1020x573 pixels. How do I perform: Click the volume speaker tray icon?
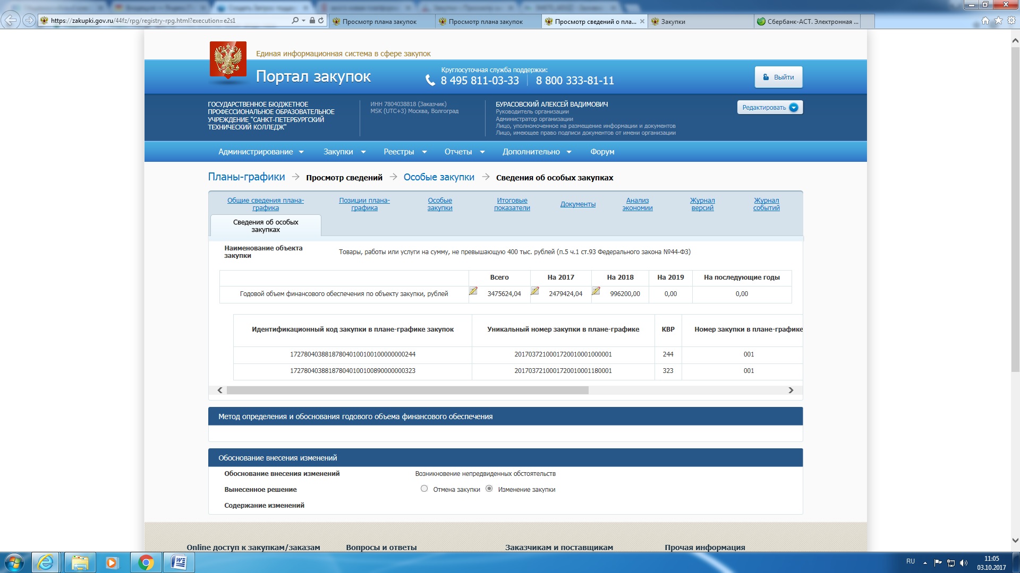click(x=964, y=563)
